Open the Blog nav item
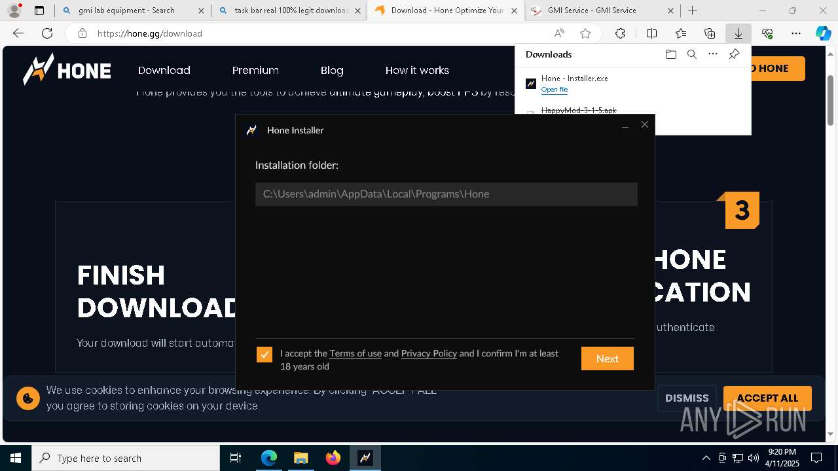 pos(332,70)
